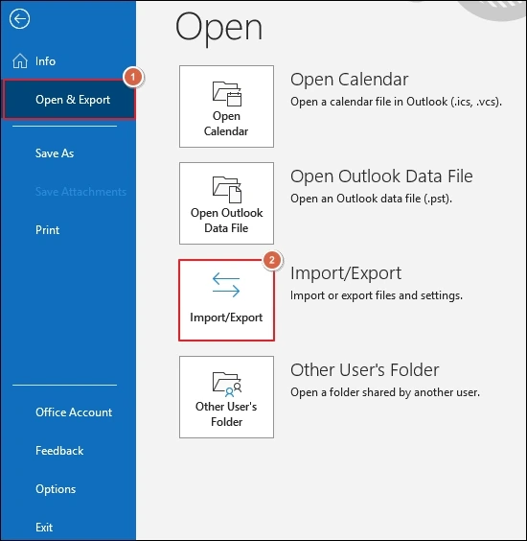Click the Open Outlook Data File tile label
This screenshot has width=527, height=541.
coord(226,221)
